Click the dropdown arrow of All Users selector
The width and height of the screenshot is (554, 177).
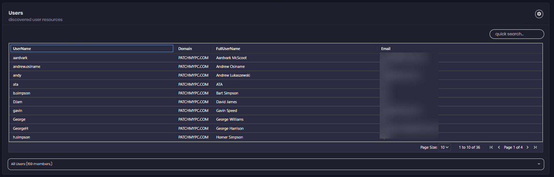[539, 164]
